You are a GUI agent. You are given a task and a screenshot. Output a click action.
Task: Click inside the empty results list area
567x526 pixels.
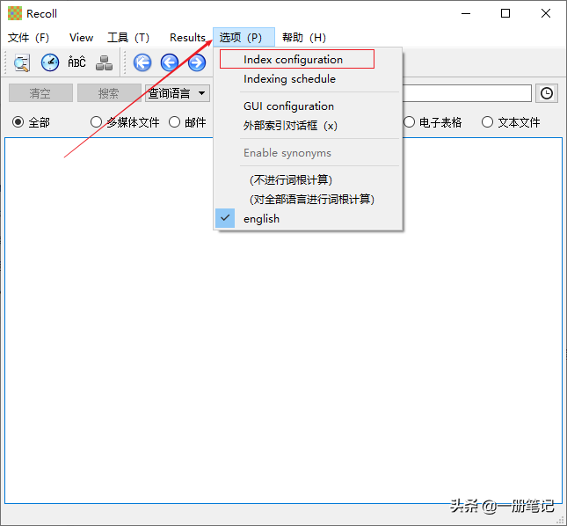[x=283, y=320]
